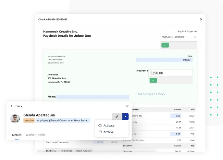Viewport: 223px width, 160px height.
Task: Click the 11.16 current value
Action: [179, 128]
